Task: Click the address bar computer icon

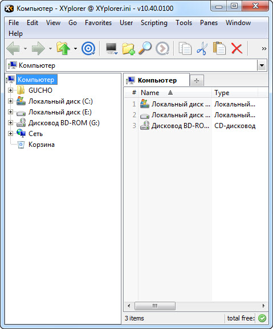Action: [x=12, y=65]
